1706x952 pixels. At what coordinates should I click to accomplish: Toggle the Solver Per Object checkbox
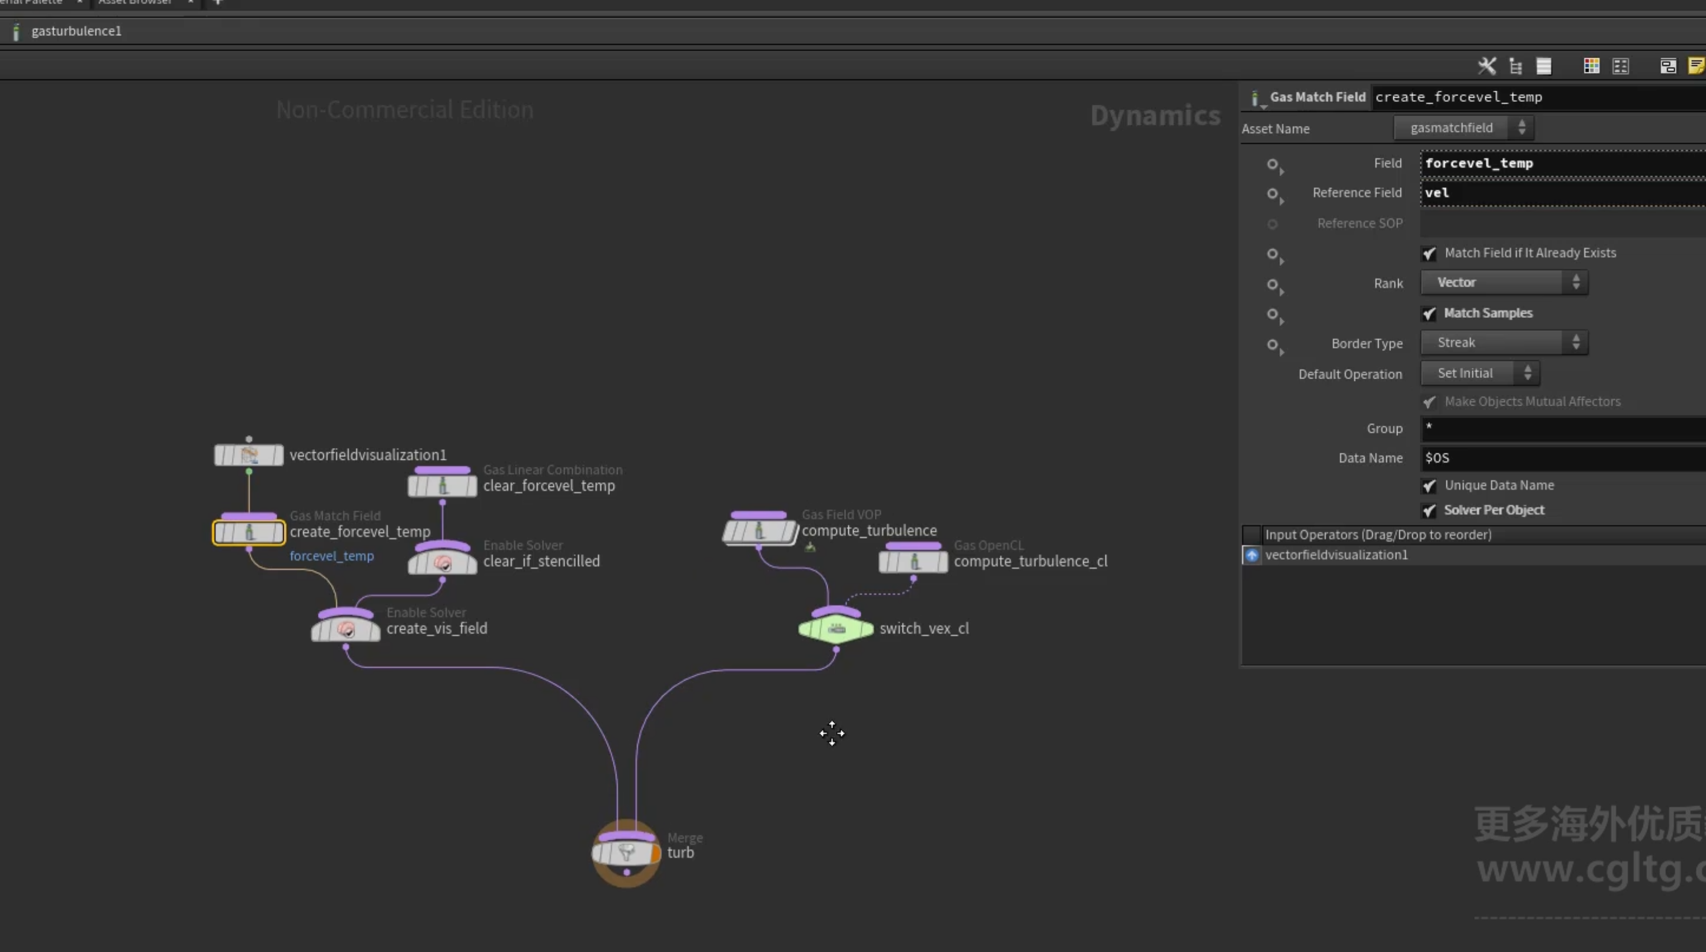click(1429, 510)
